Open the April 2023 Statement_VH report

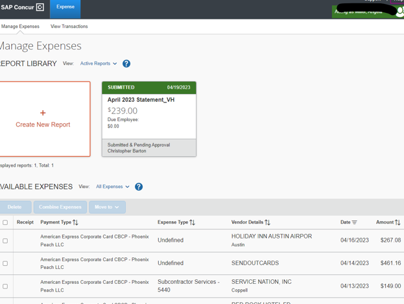point(141,100)
